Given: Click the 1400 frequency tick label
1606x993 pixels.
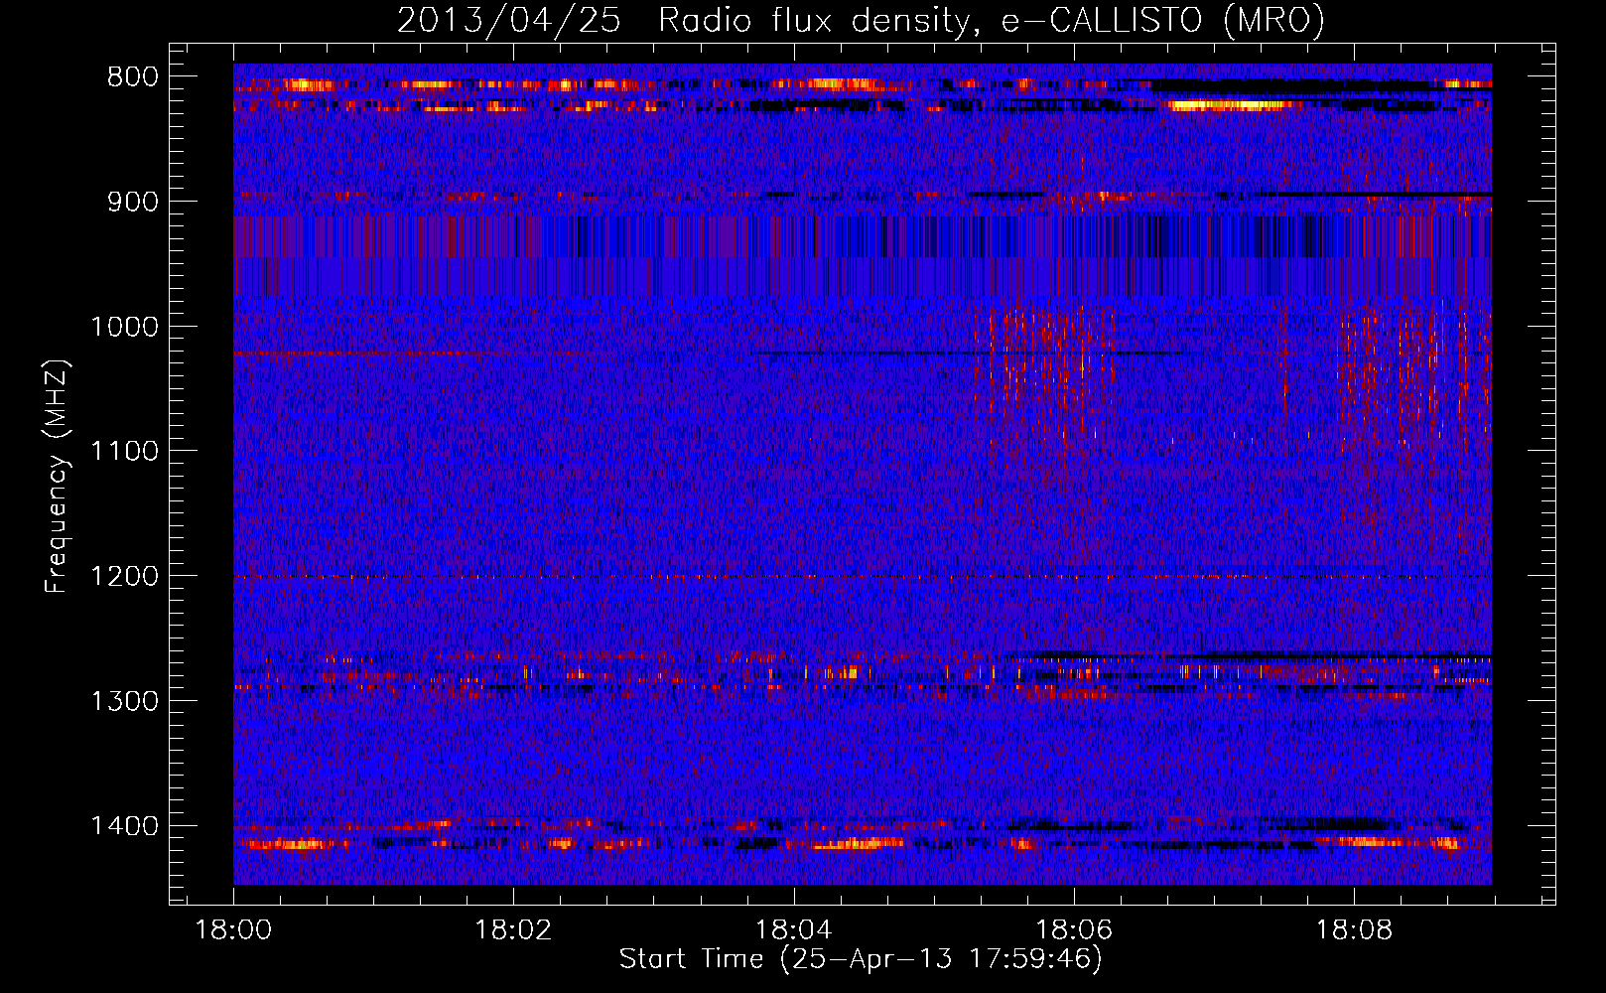Looking at the screenshot, I should pyautogui.click(x=124, y=826).
